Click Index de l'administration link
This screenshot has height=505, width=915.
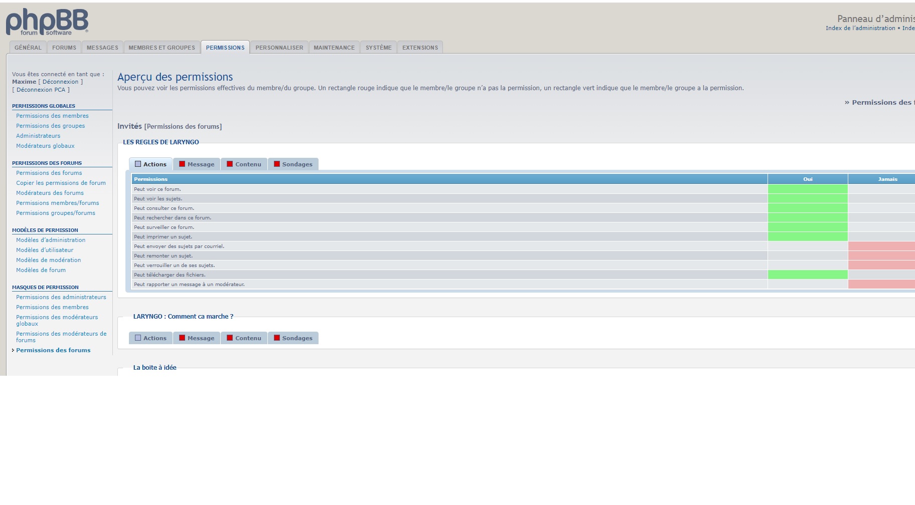pyautogui.click(x=860, y=28)
